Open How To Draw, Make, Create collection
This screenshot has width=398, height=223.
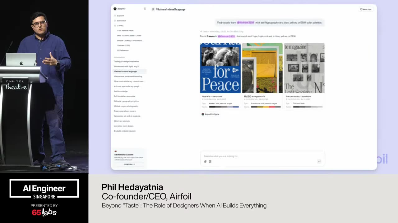pyautogui.click(x=129, y=35)
